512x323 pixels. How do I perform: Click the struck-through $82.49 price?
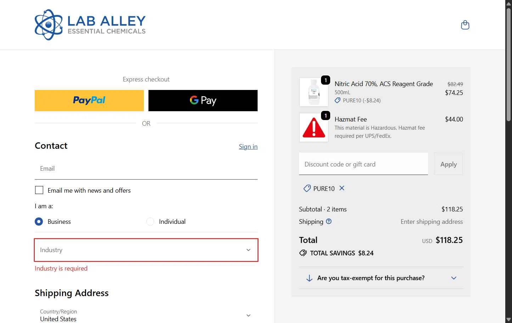click(455, 84)
